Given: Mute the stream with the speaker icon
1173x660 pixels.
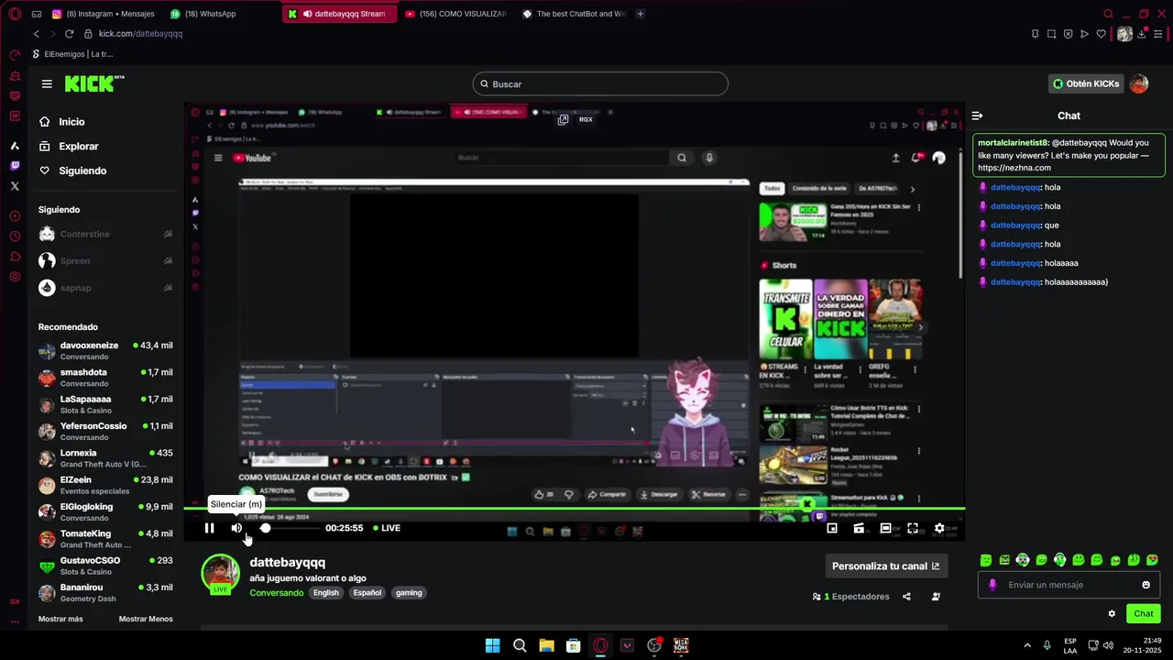Looking at the screenshot, I should (x=236, y=528).
